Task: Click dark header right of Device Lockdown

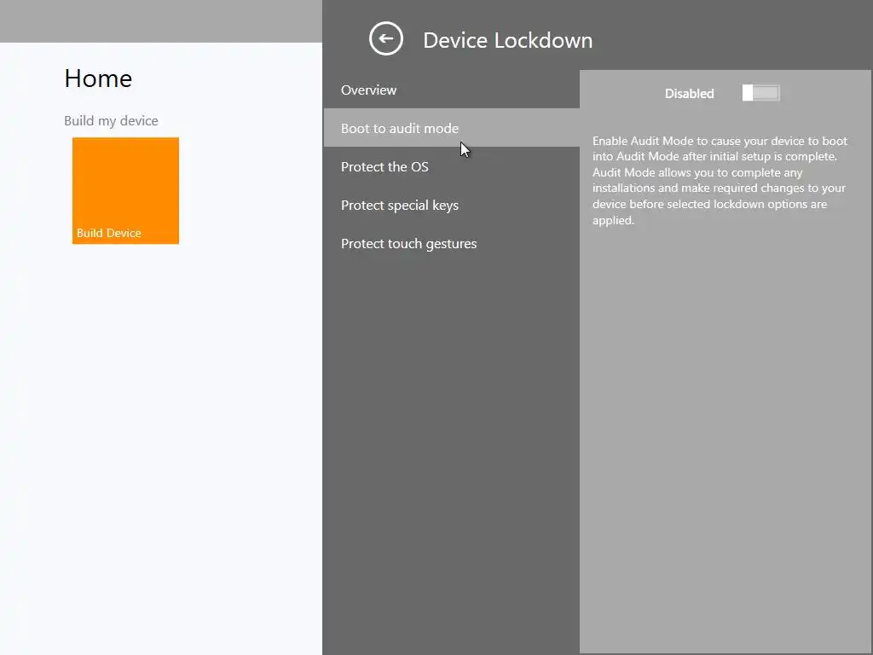Action: 733,39
